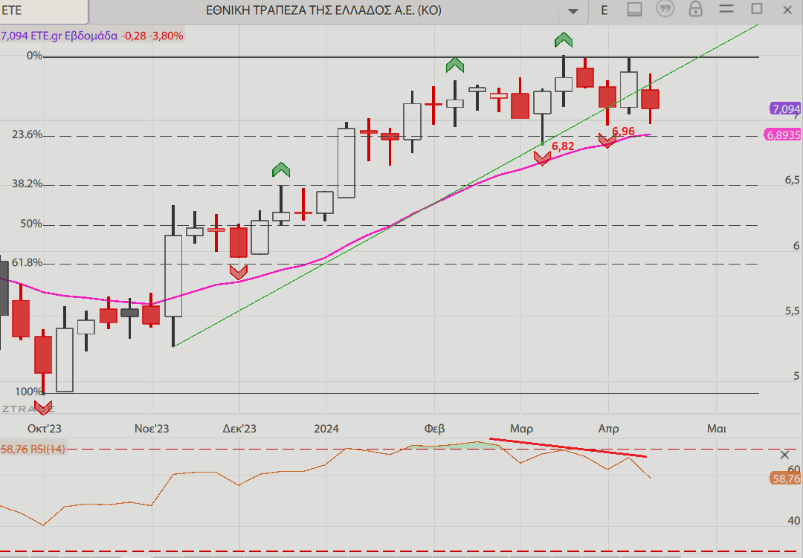803x558 pixels.
Task: Click the 6,5 price axis label
Action: pos(792,181)
